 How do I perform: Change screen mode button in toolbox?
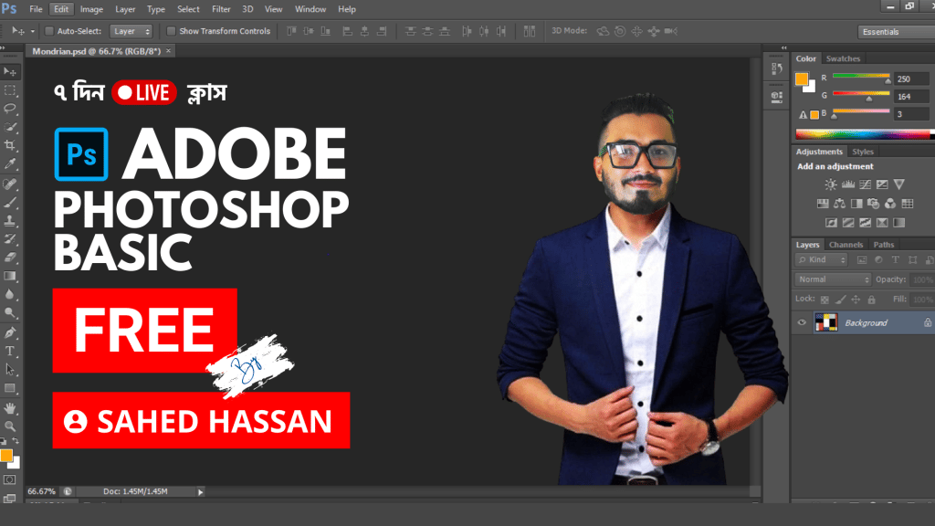click(x=10, y=498)
